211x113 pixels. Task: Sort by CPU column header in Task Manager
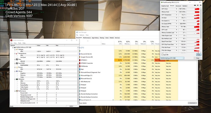coord(118,42)
